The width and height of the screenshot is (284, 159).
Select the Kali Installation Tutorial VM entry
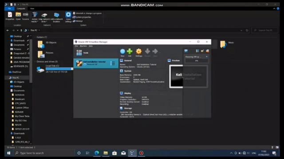pyautogui.click(x=96, y=63)
